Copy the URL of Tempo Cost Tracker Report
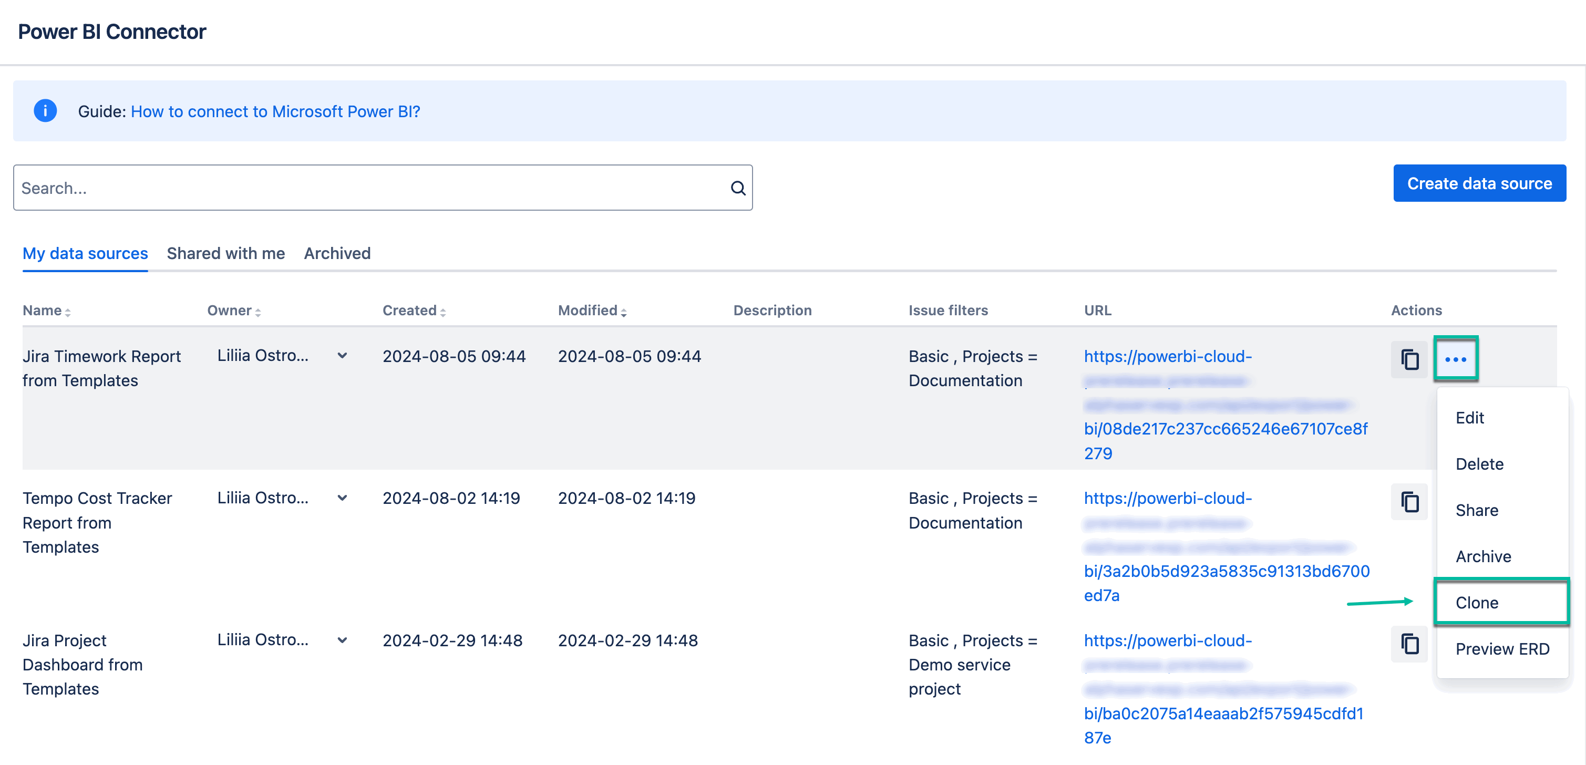The height and width of the screenshot is (765, 1586). (x=1409, y=502)
